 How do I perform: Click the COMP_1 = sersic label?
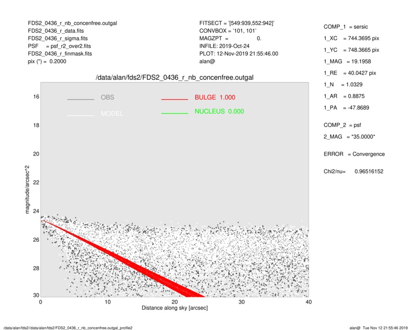[x=345, y=27]
